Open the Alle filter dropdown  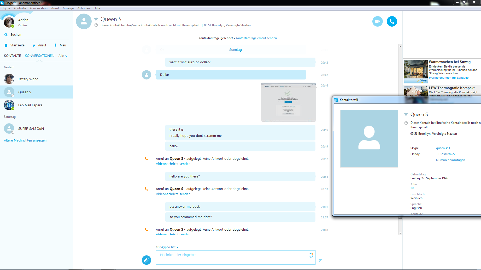63,56
